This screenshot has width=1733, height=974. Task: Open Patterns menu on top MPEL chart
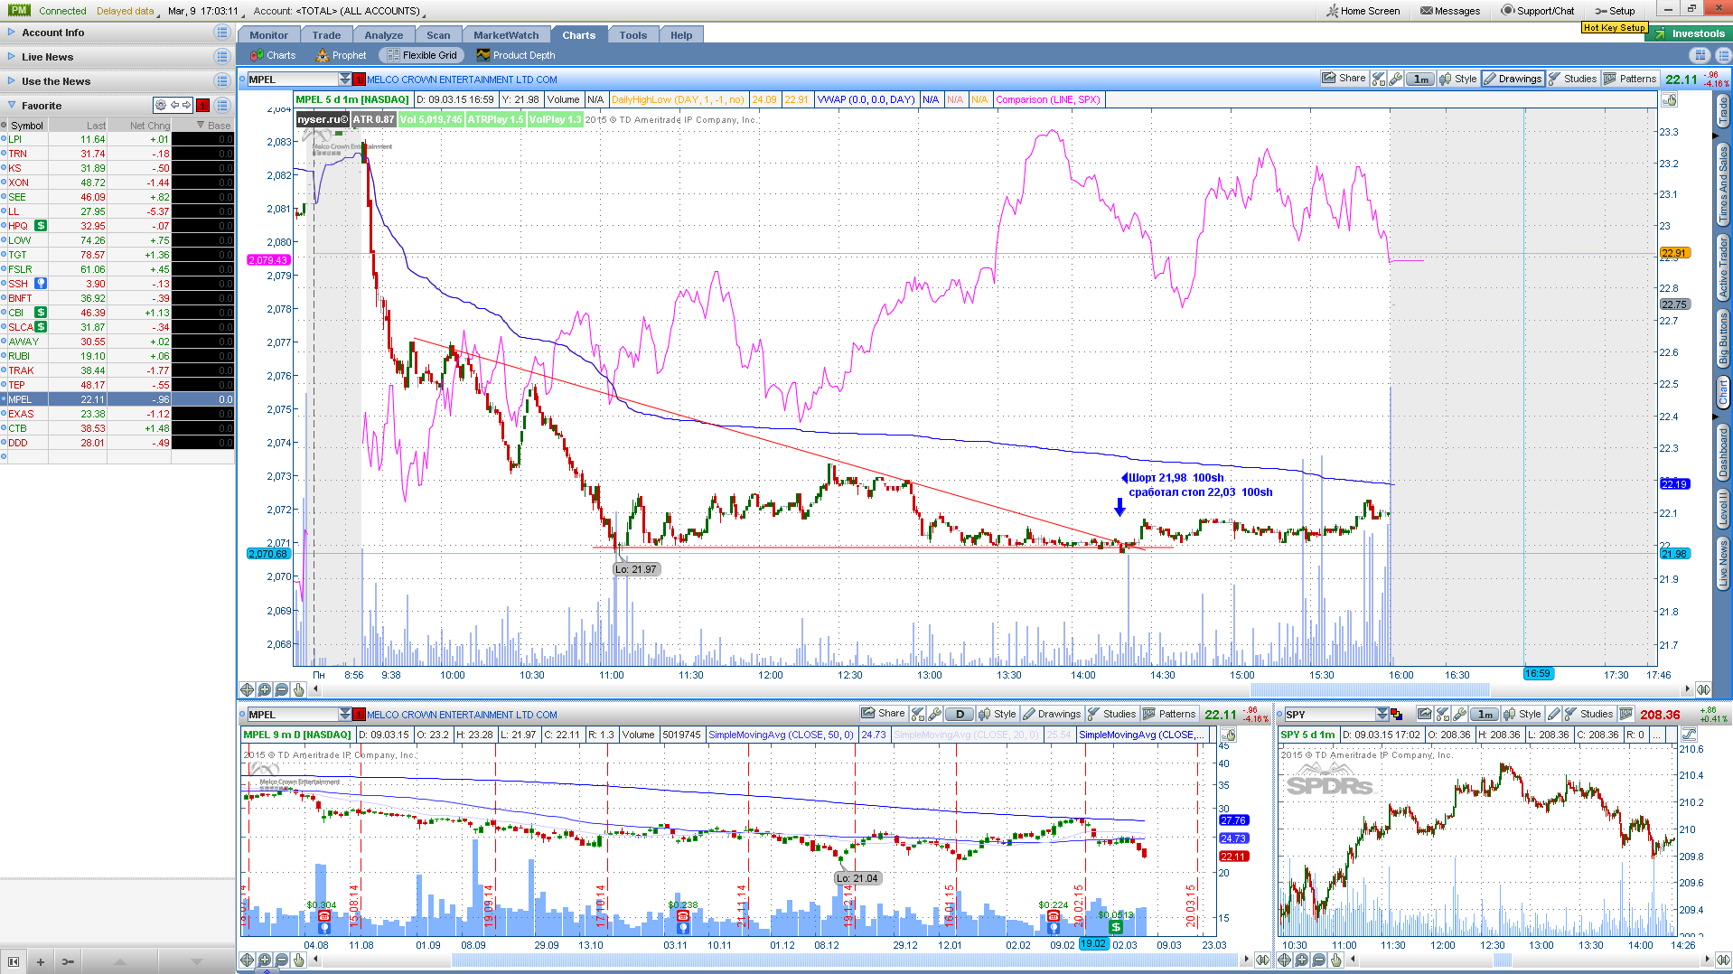(x=1630, y=79)
